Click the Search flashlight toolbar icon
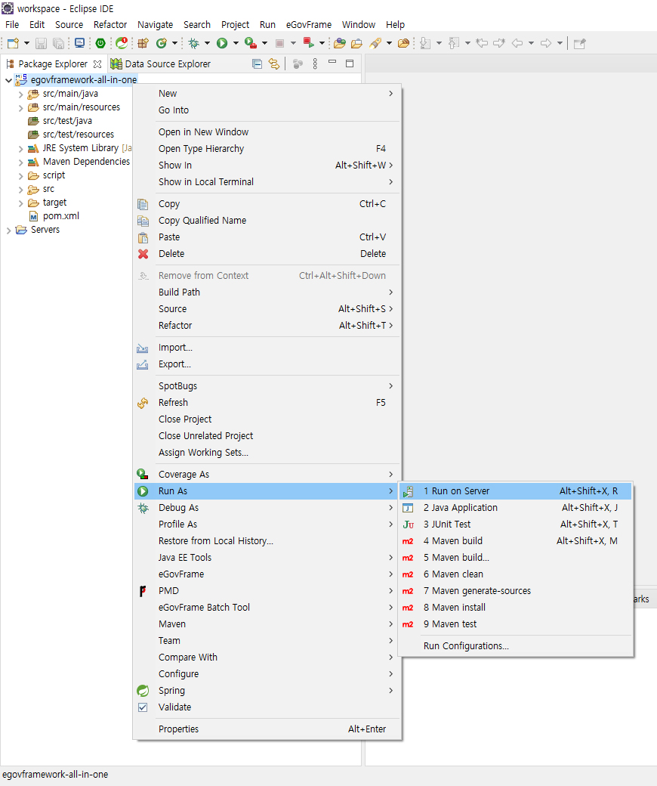 [375, 44]
